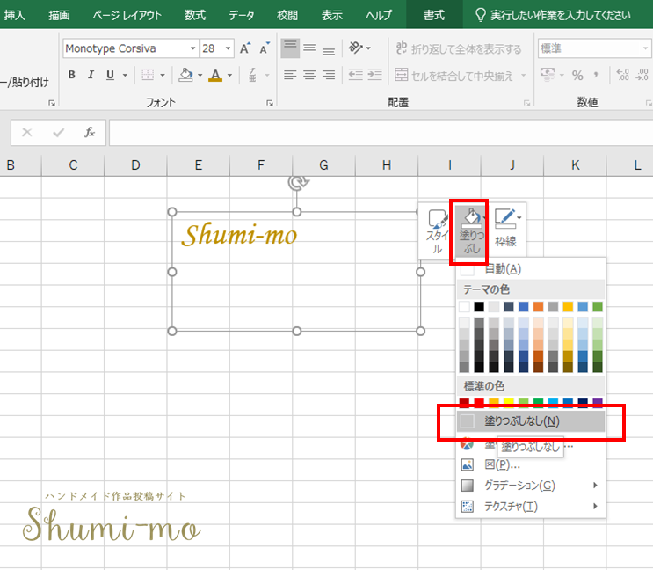Switch to Format (書式) tab
The height and width of the screenshot is (570, 653).
coord(434,15)
